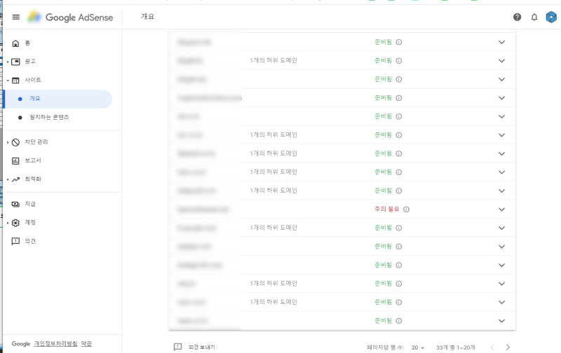
Task: Open the hamburger main menu
Action: [15, 17]
